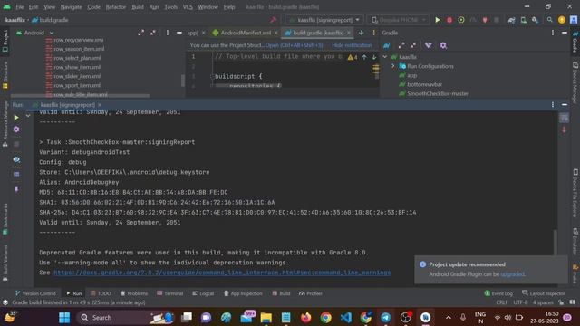This screenshot has width=580, height=326.
Task: Open Project panel options menu (three dots)
Action: [x=168, y=33]
